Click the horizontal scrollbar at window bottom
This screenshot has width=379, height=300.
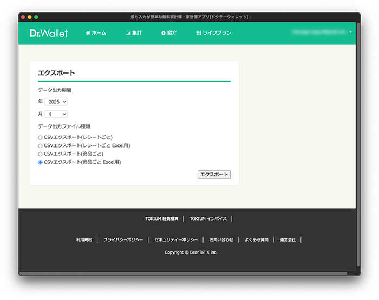tap(183, 274)
